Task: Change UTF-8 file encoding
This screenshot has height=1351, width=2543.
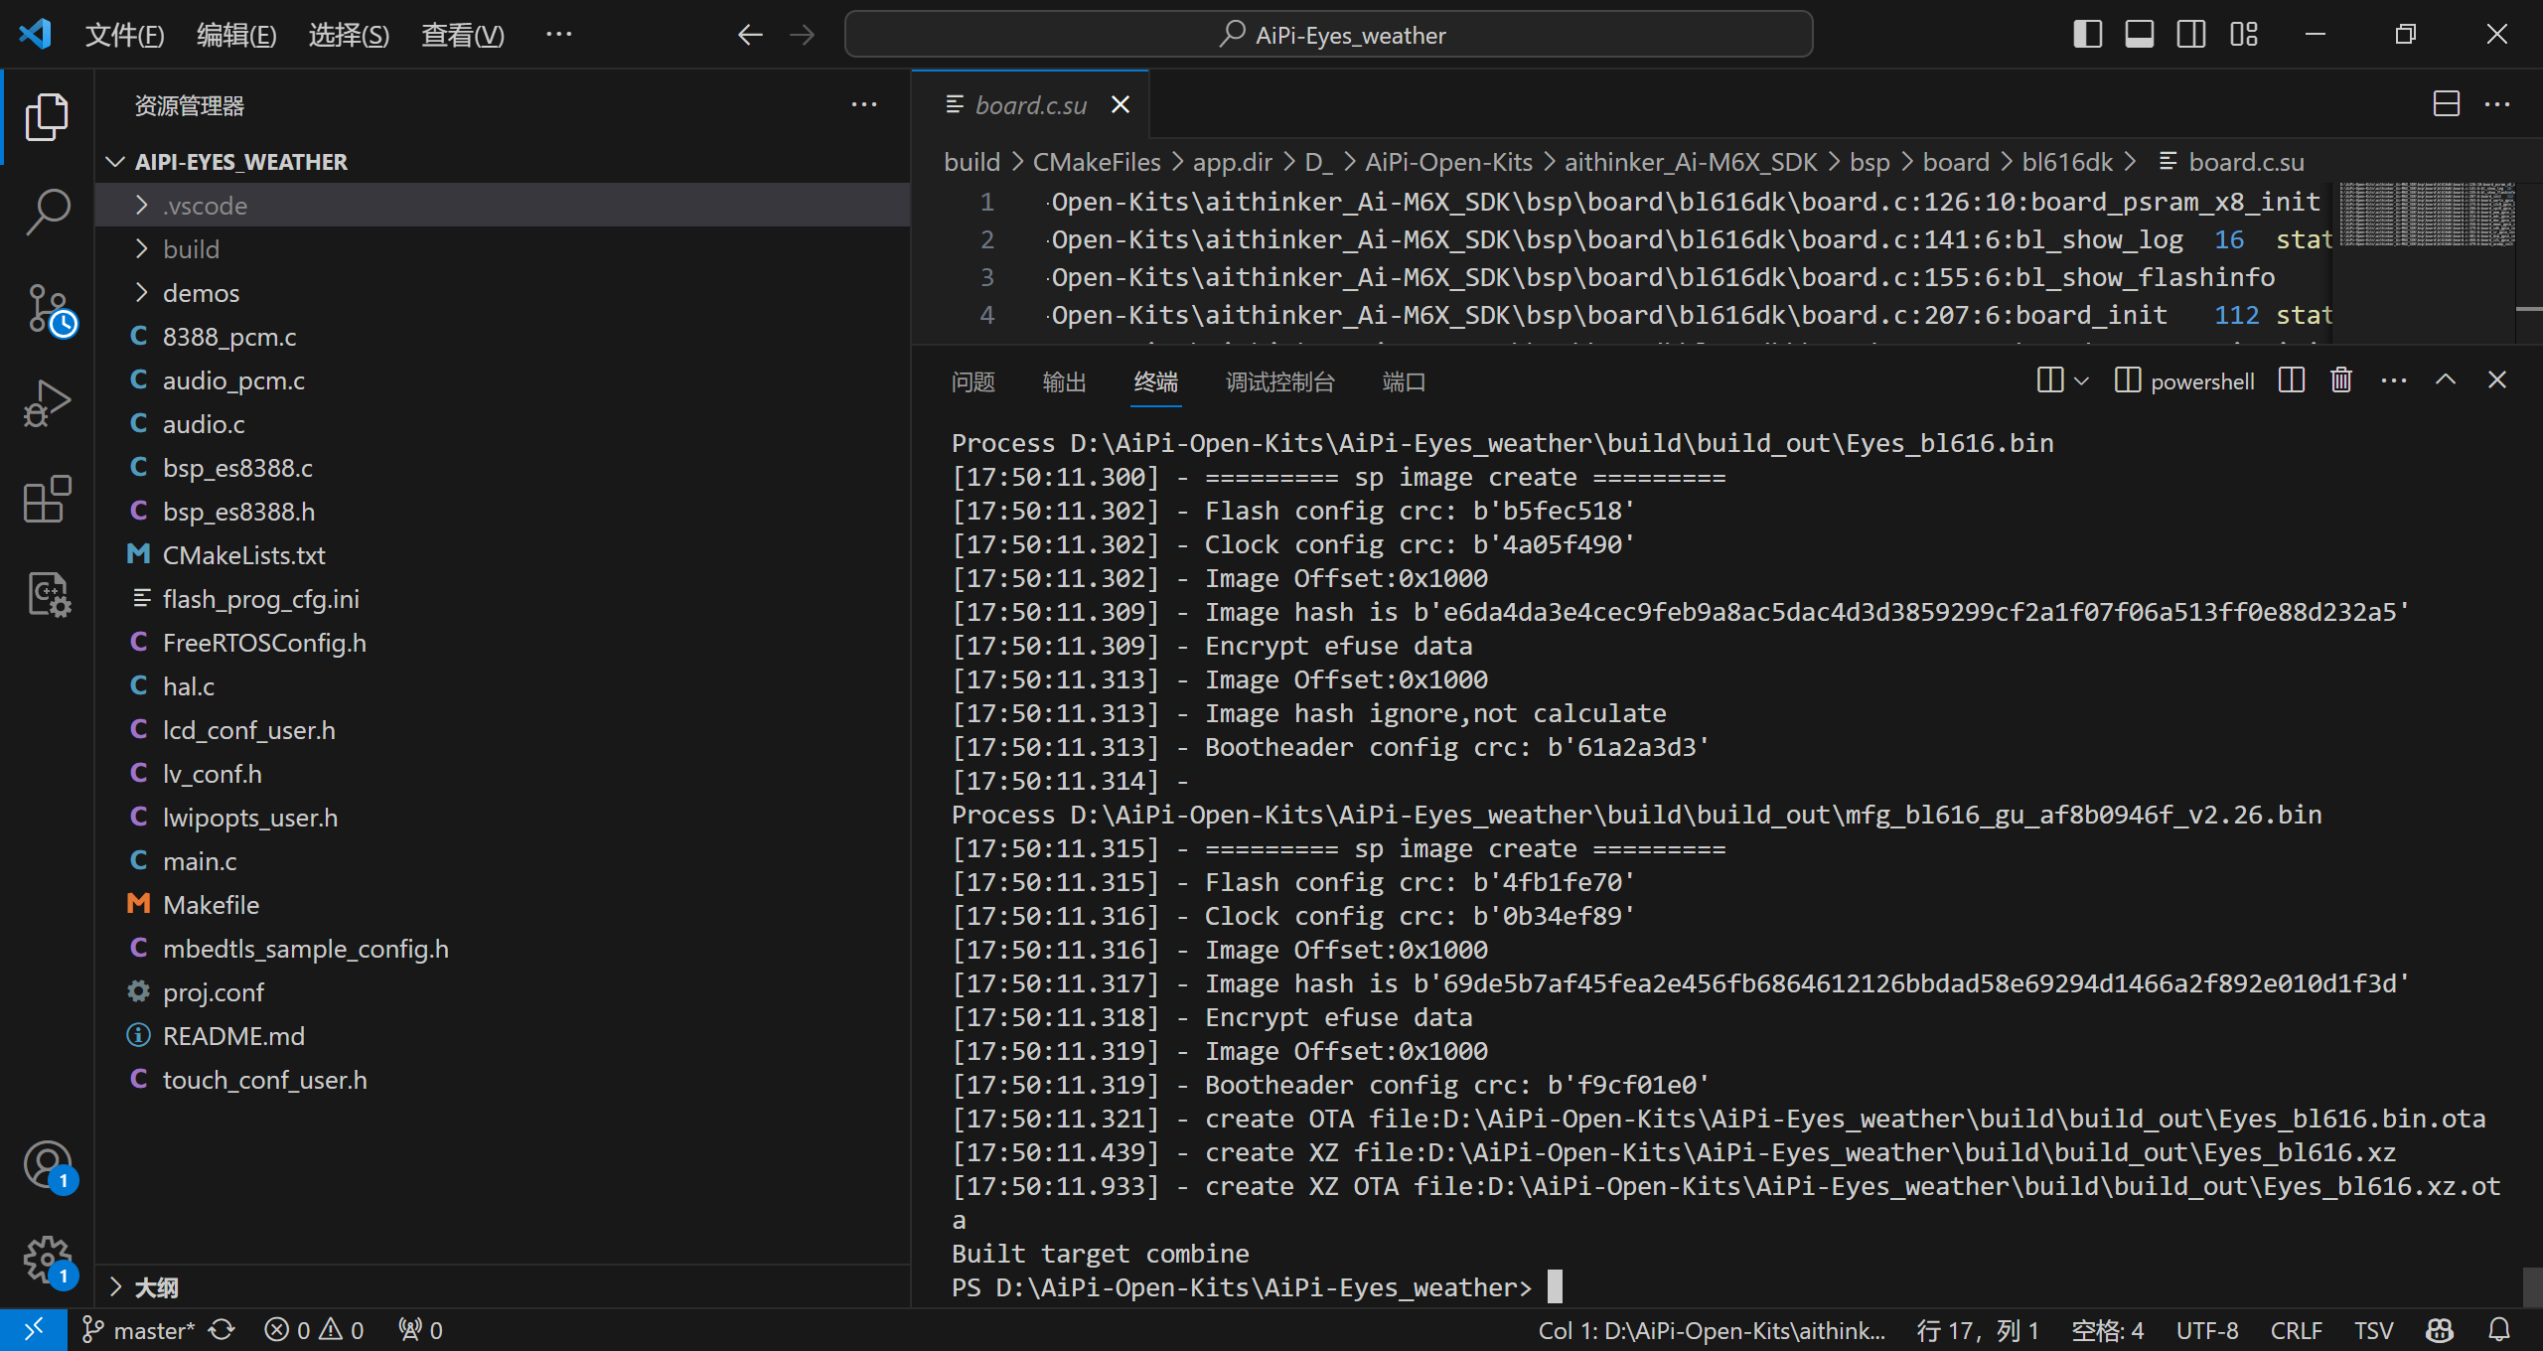Action: click(2207, 1329)
